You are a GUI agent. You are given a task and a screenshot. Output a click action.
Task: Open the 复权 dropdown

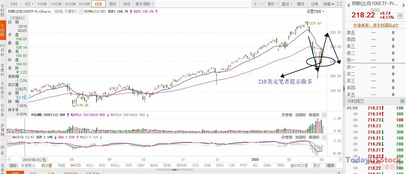pos(272,4)
